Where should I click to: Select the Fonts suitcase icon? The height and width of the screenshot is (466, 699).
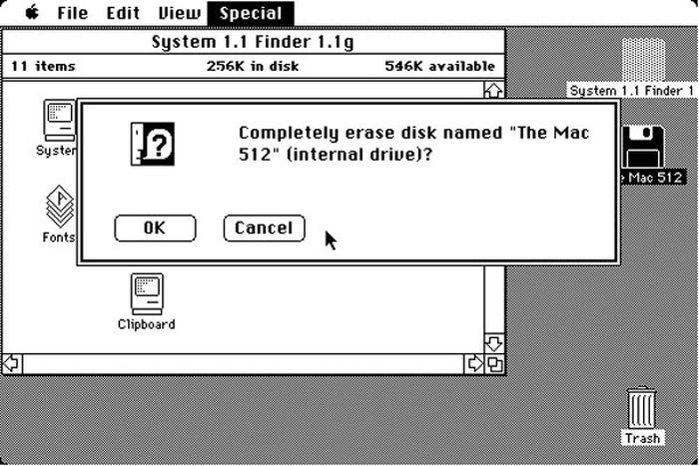click(60, 207)
